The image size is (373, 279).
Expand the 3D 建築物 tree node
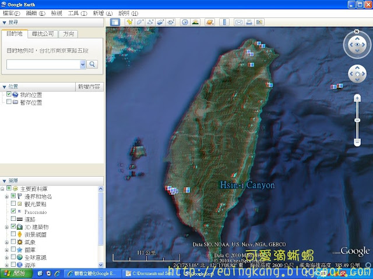pyautogui.click(x=6, y=227)
